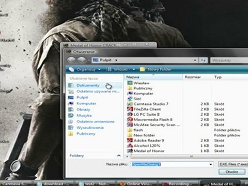
Task: Select Komputer in favorite links
Action: coord(86,103)
